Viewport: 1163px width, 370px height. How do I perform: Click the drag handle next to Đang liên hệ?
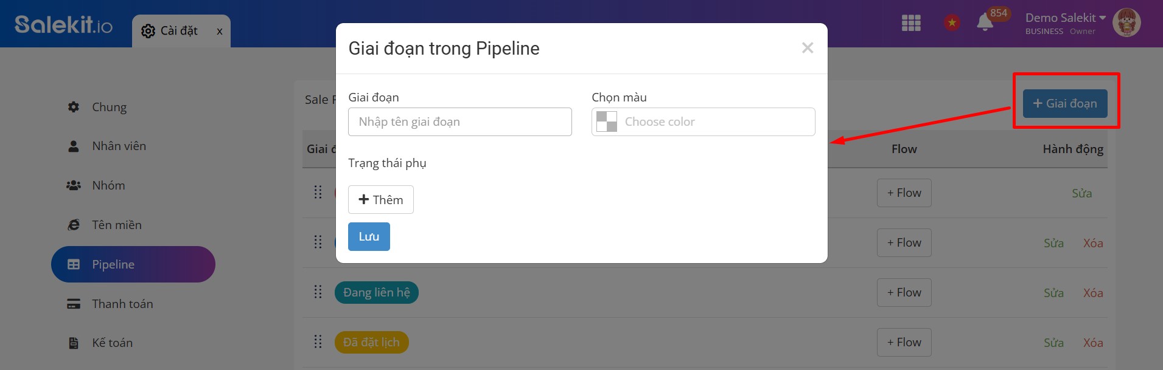point(318,292)
